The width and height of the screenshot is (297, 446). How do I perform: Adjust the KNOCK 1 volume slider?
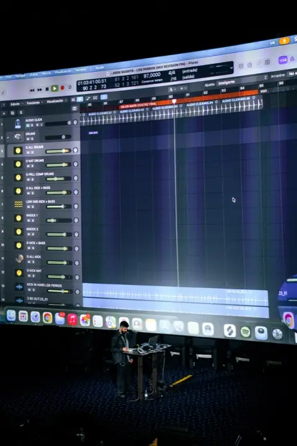tap(59, 221)
